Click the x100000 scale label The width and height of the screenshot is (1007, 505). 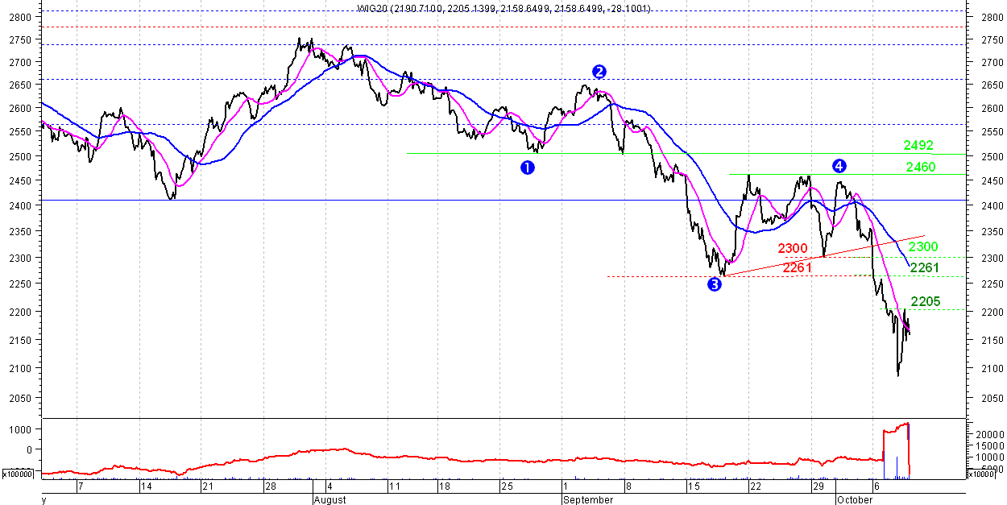point(19,475)
